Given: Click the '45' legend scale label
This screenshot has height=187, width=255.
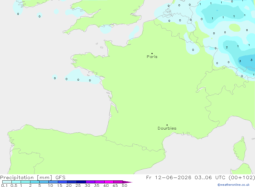Looking at the screenshot, I should (115, 185).
